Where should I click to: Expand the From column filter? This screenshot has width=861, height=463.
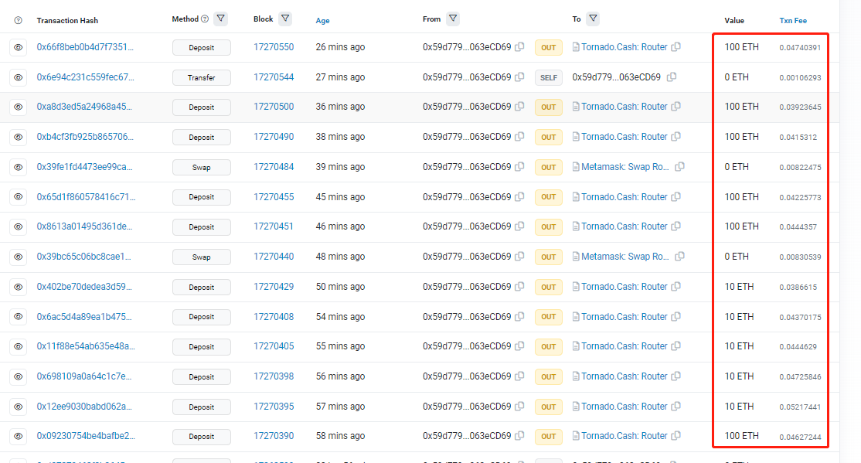(453, 19)
